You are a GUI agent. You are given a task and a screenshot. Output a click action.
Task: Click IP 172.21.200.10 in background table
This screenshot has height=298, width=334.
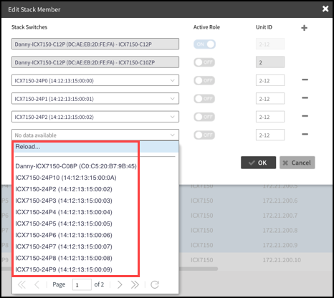(x=282, y=260)
